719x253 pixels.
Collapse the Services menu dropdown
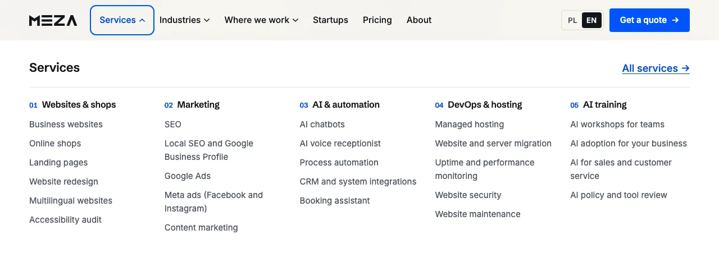pos(122,20)
